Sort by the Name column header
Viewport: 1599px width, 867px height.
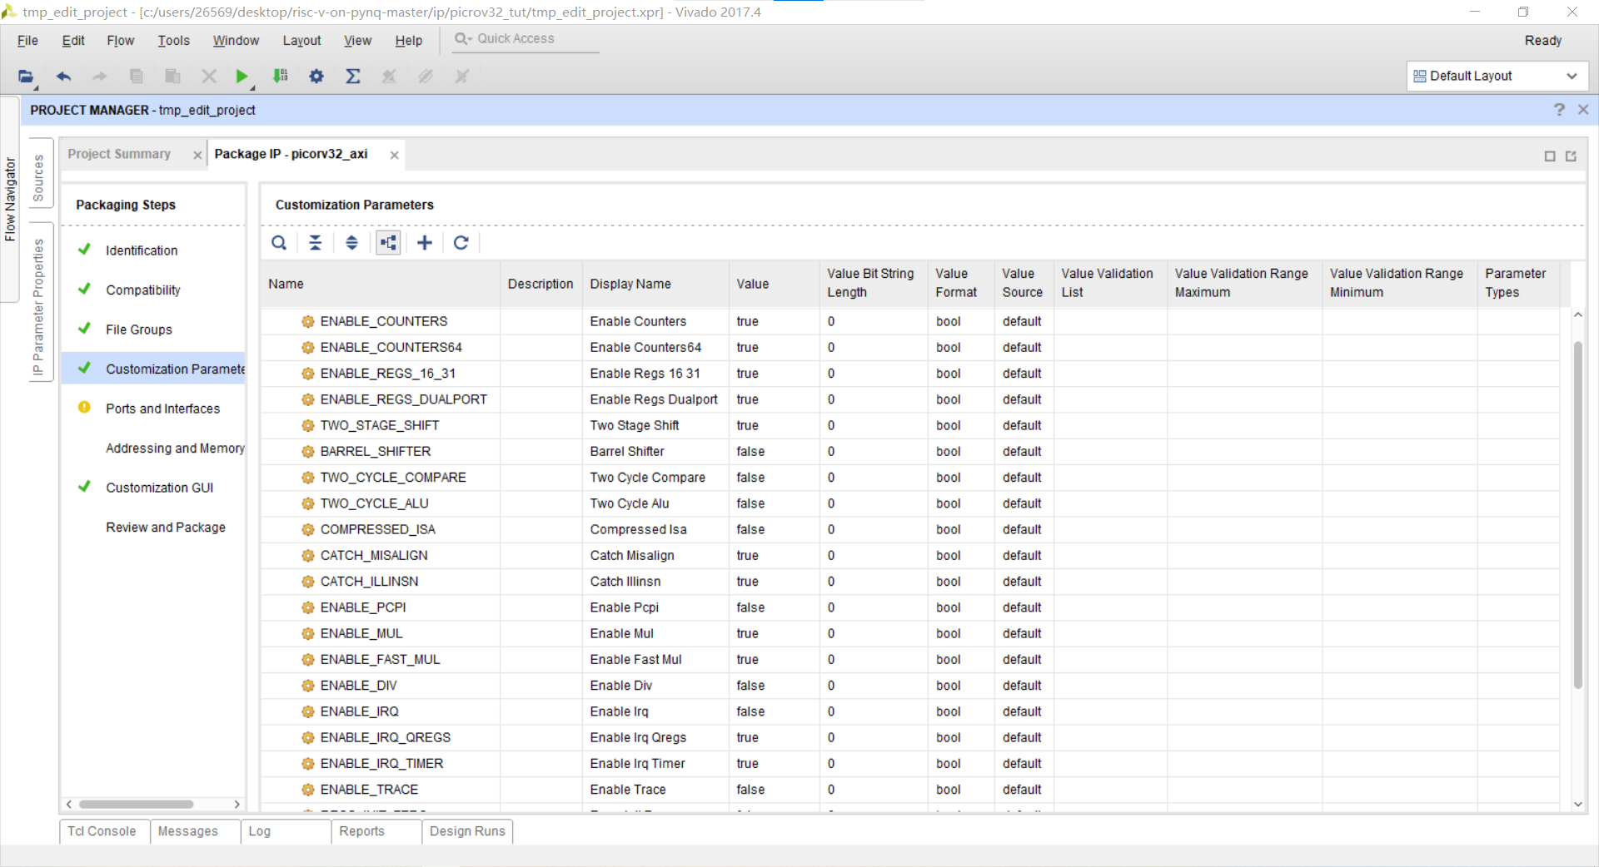[x=381, y=285]
